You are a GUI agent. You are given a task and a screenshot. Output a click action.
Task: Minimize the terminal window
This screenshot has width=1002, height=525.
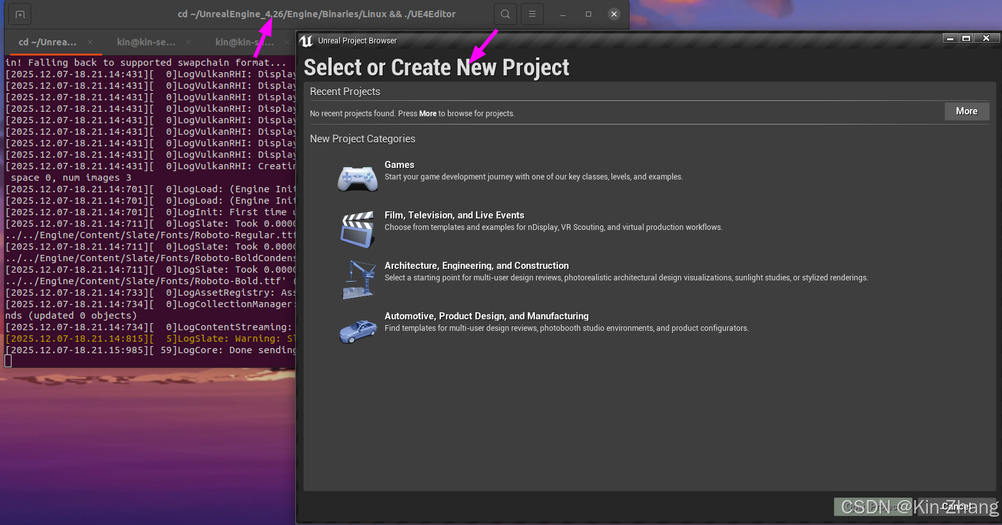point(563,14)
